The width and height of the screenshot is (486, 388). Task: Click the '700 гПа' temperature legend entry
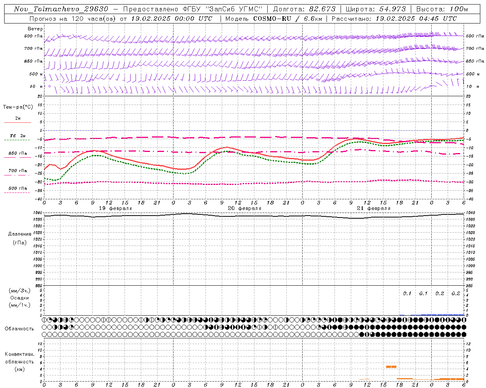point(17,171)
